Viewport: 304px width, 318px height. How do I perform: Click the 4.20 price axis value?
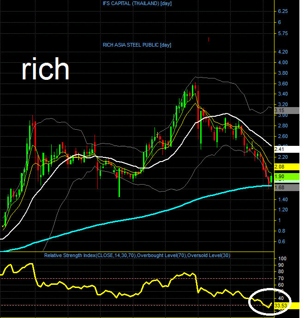[x=283, y=52]
